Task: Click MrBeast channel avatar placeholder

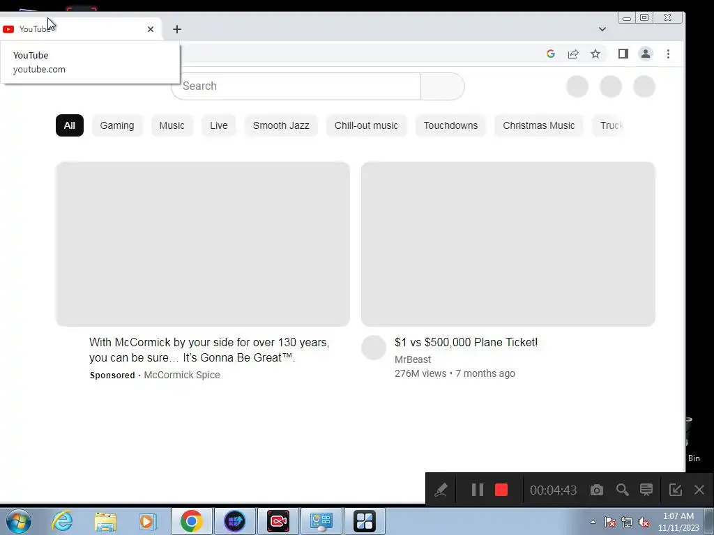Action: tap(374, 348)
